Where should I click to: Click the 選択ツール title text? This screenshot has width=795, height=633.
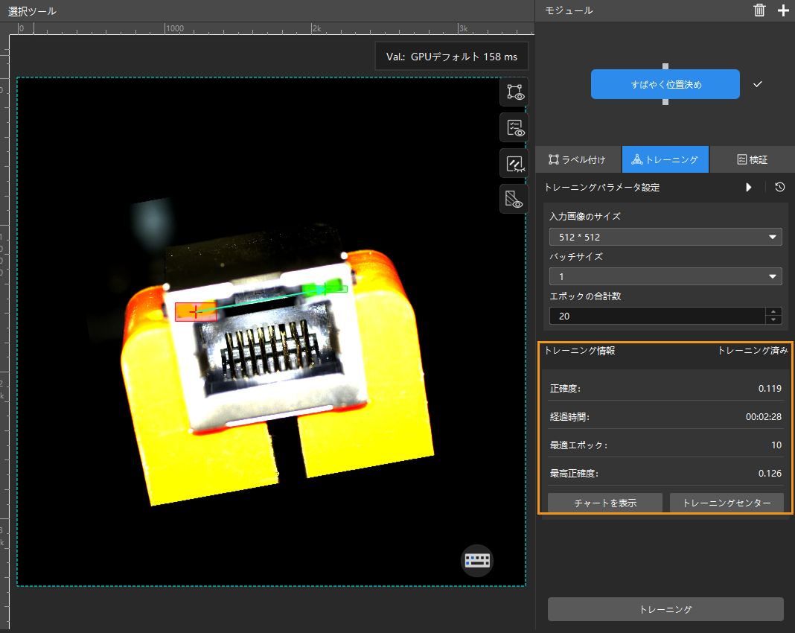coord(32,11)
